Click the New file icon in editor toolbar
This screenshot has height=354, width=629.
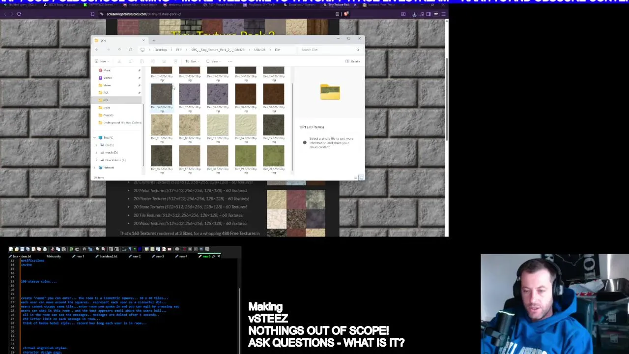point(11,249)
